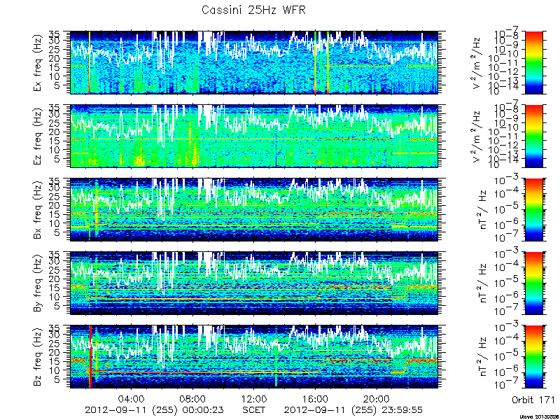
Task: Click the nT²/Hz unit label of Bz scale
Action: [482, 357]
